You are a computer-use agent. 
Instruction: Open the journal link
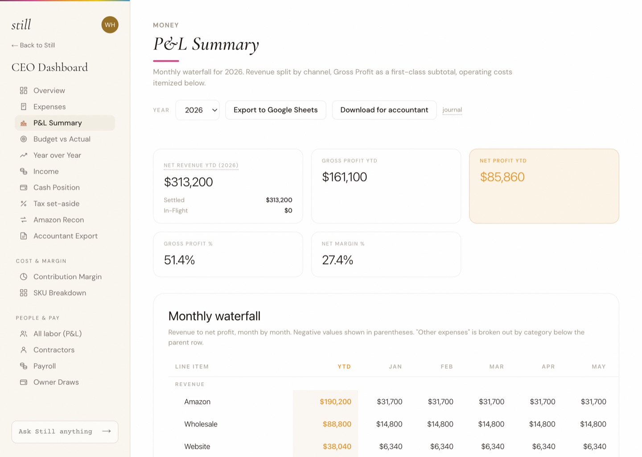452,110
